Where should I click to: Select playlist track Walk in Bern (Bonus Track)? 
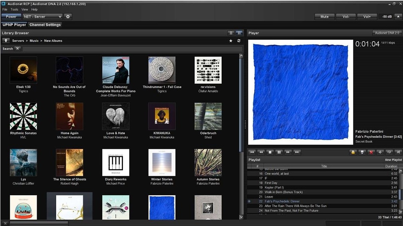tap(323, 192)
